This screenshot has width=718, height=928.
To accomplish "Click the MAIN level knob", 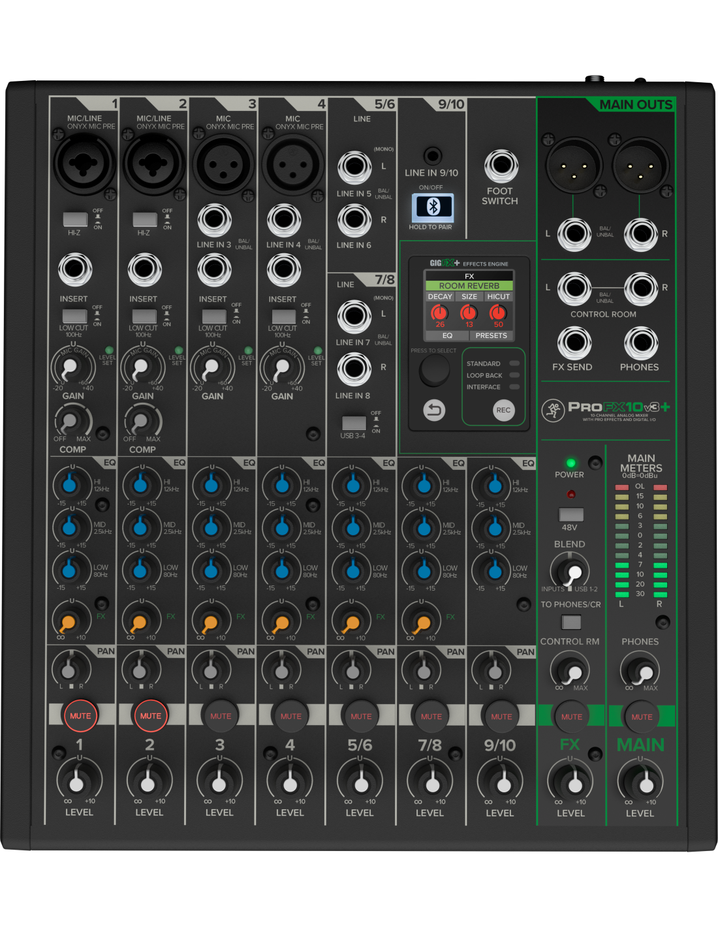I will coord(640,781).
